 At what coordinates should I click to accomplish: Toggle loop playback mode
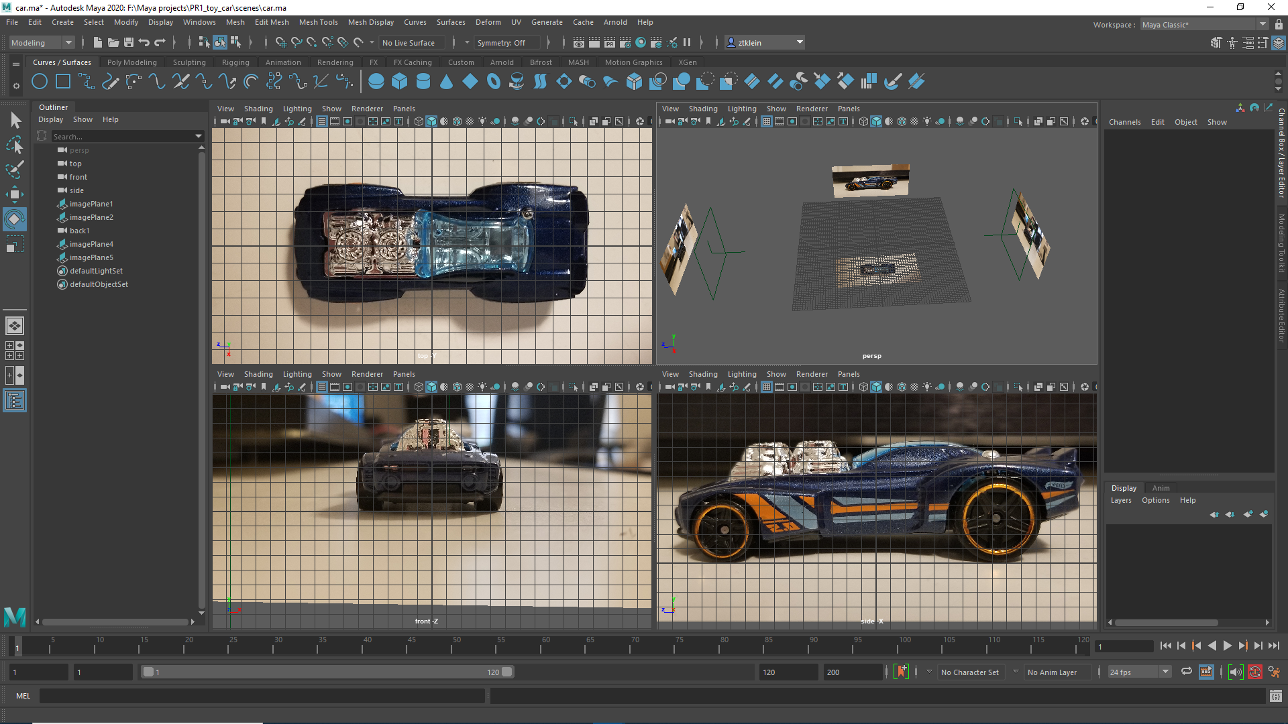[1186, 672]
